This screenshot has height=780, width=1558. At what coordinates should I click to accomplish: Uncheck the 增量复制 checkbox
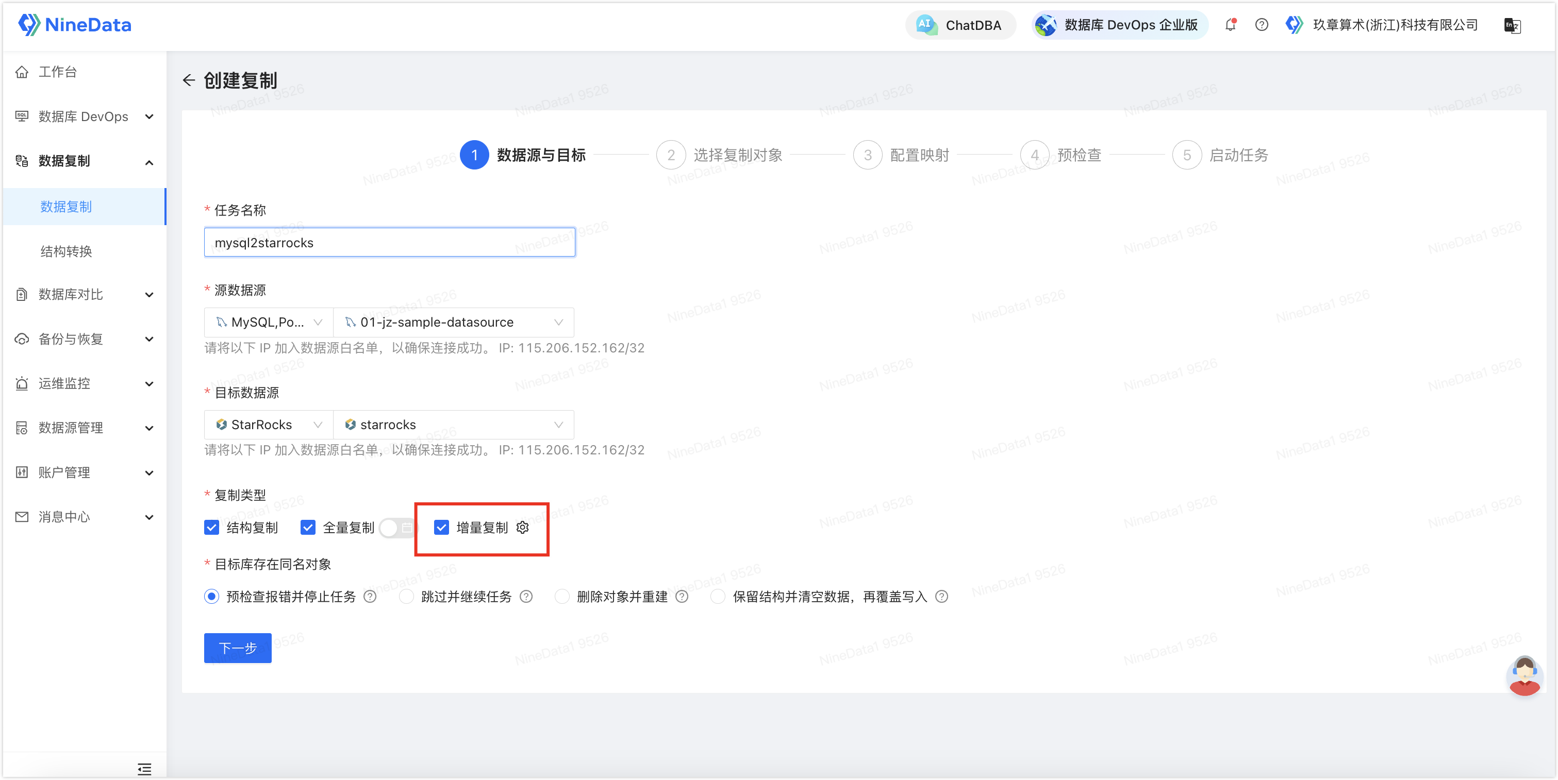coord(441,528)
